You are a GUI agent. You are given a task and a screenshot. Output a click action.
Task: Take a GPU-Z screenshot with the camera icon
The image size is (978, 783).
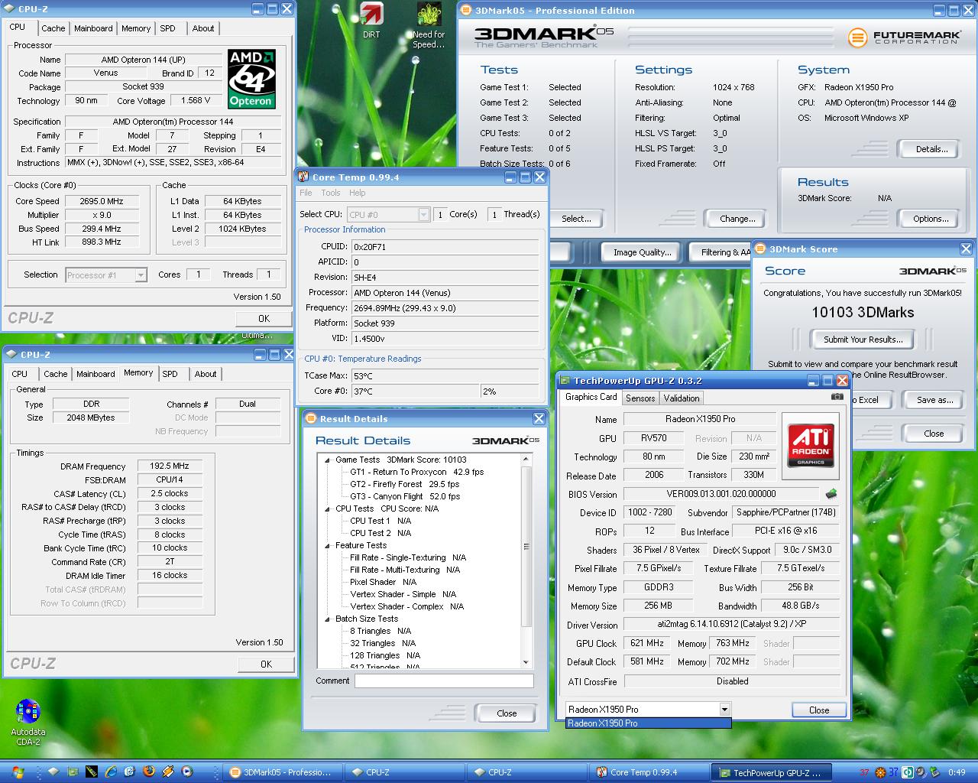(x=837, y=398)
